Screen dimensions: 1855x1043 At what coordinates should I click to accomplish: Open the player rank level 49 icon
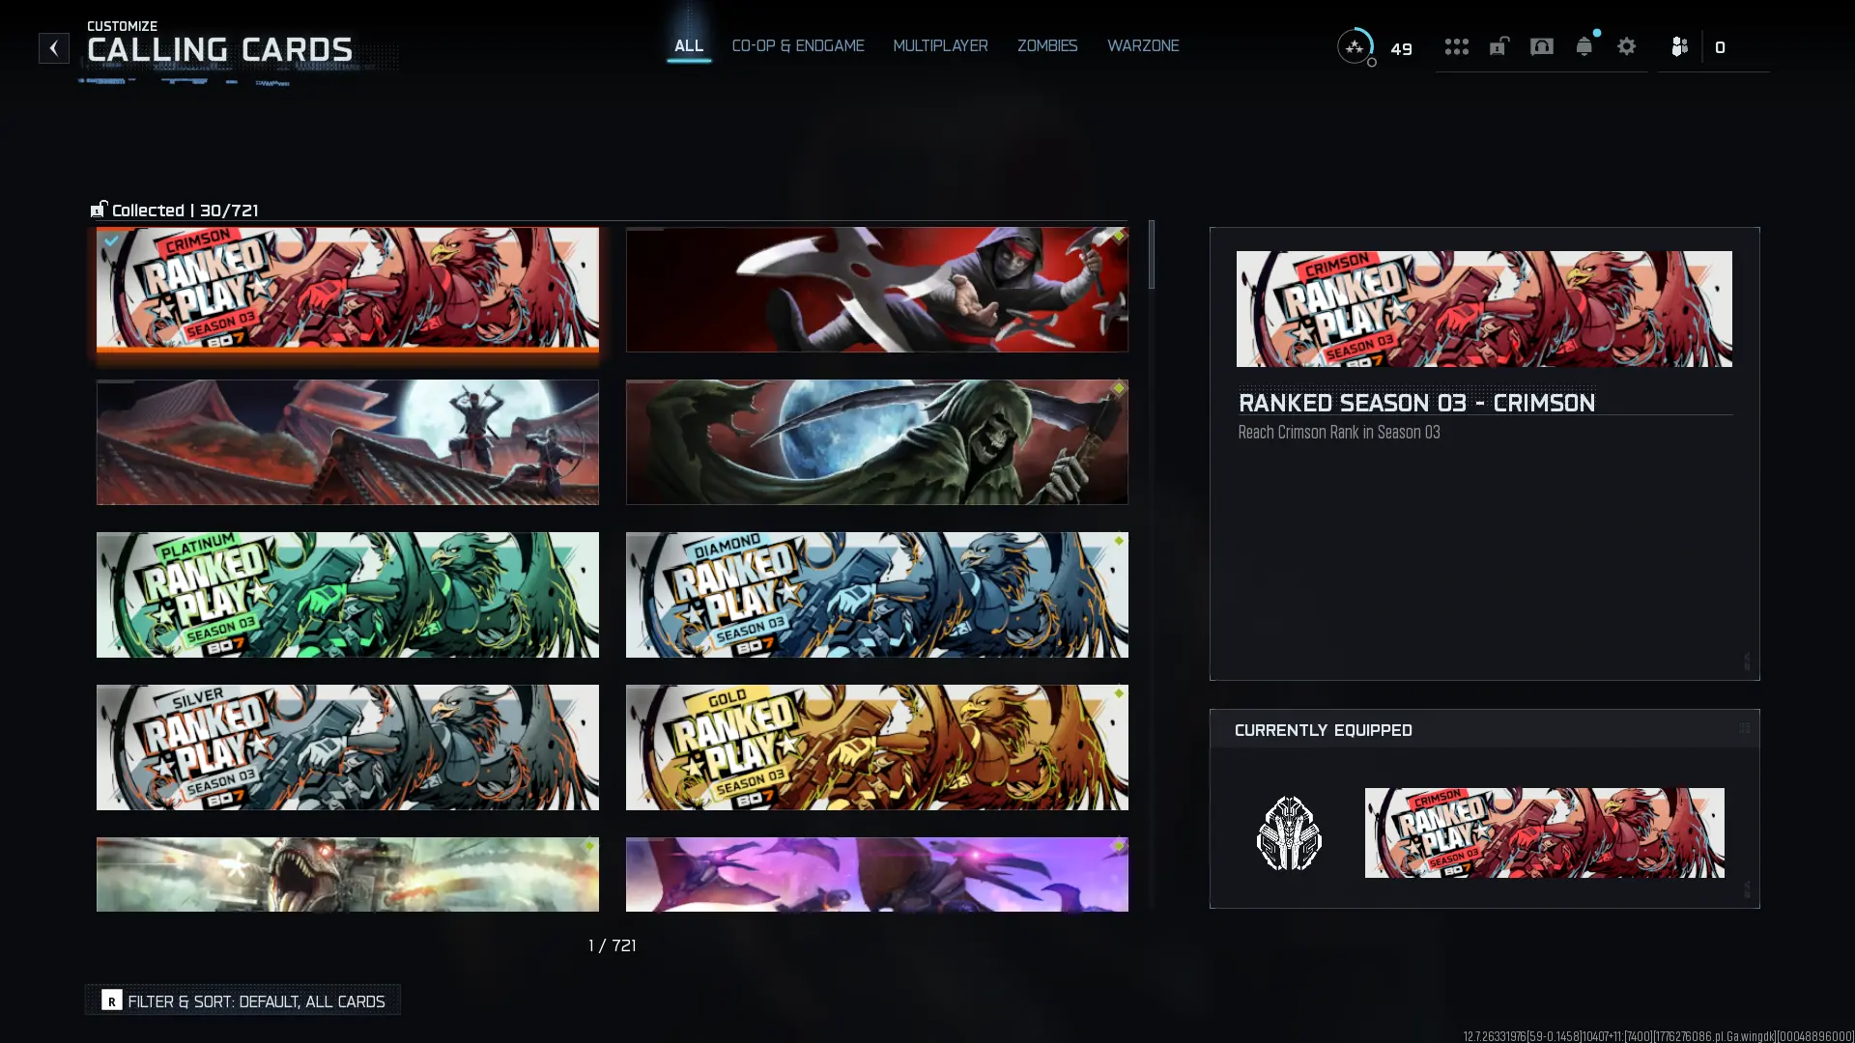1356,46
